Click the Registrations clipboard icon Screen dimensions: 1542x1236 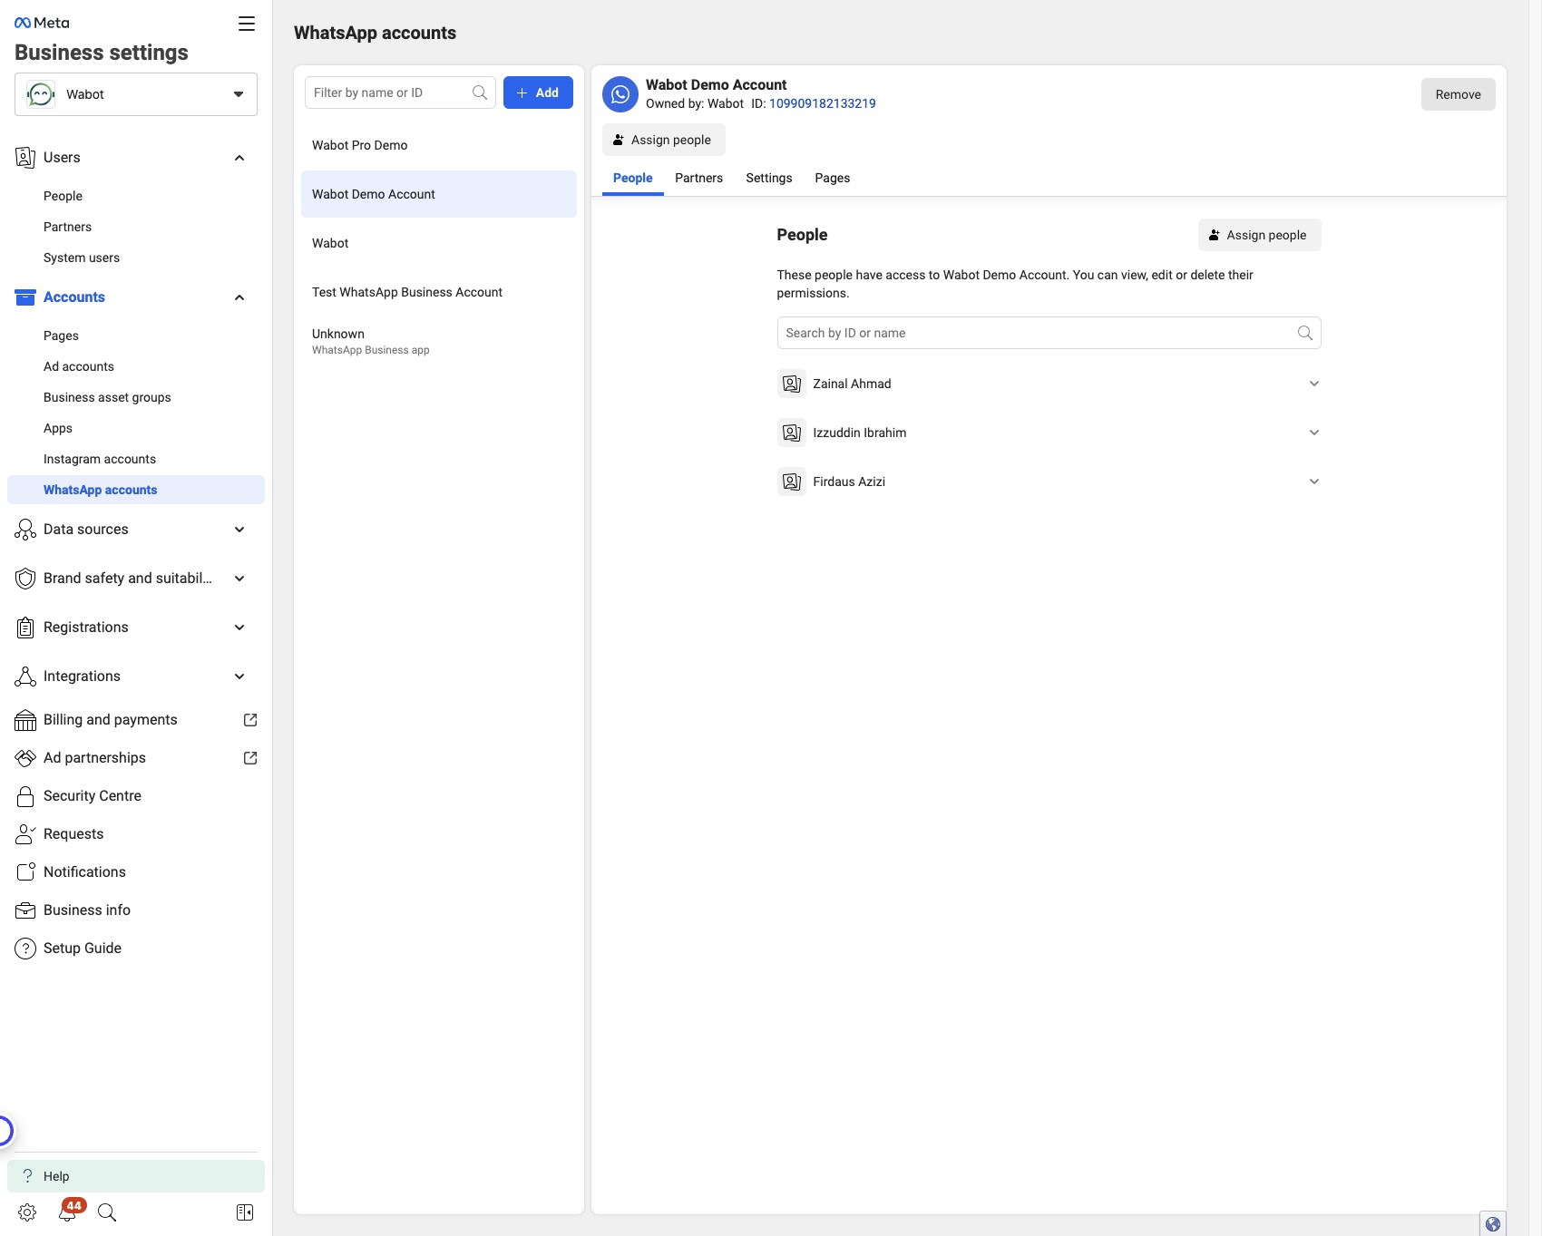(25, 628)
